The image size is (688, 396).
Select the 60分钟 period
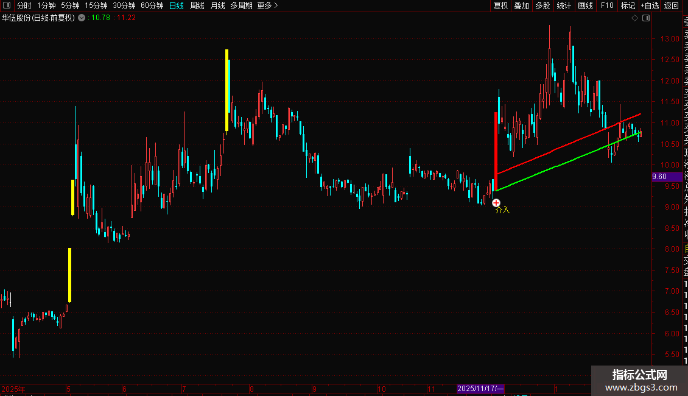tap(152, 5)
